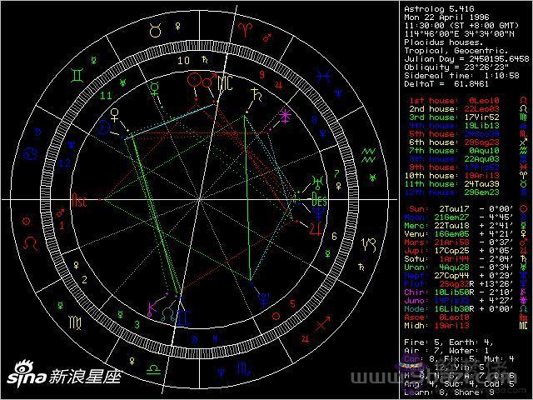
Task: Click the red Asc ascendant label
Action: point(80,200)
